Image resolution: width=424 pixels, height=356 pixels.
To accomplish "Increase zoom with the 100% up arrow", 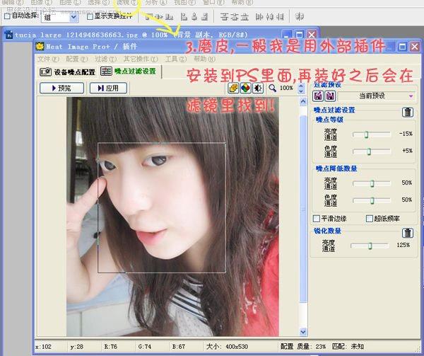I will [x=301, y=85].
